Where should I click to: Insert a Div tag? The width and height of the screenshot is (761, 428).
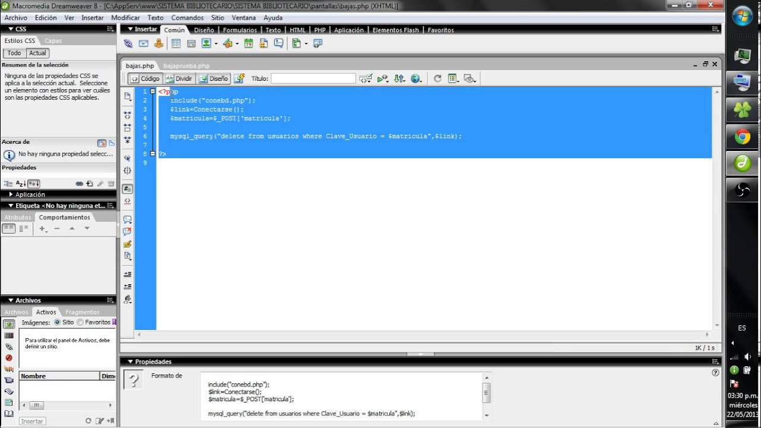[x=191, y=43]
